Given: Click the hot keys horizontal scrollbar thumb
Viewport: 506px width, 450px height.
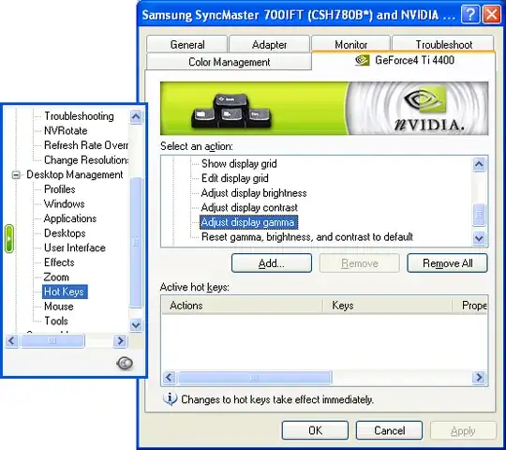Looking at the screenshot, I should pyautogui.click(x=255, y=377).
